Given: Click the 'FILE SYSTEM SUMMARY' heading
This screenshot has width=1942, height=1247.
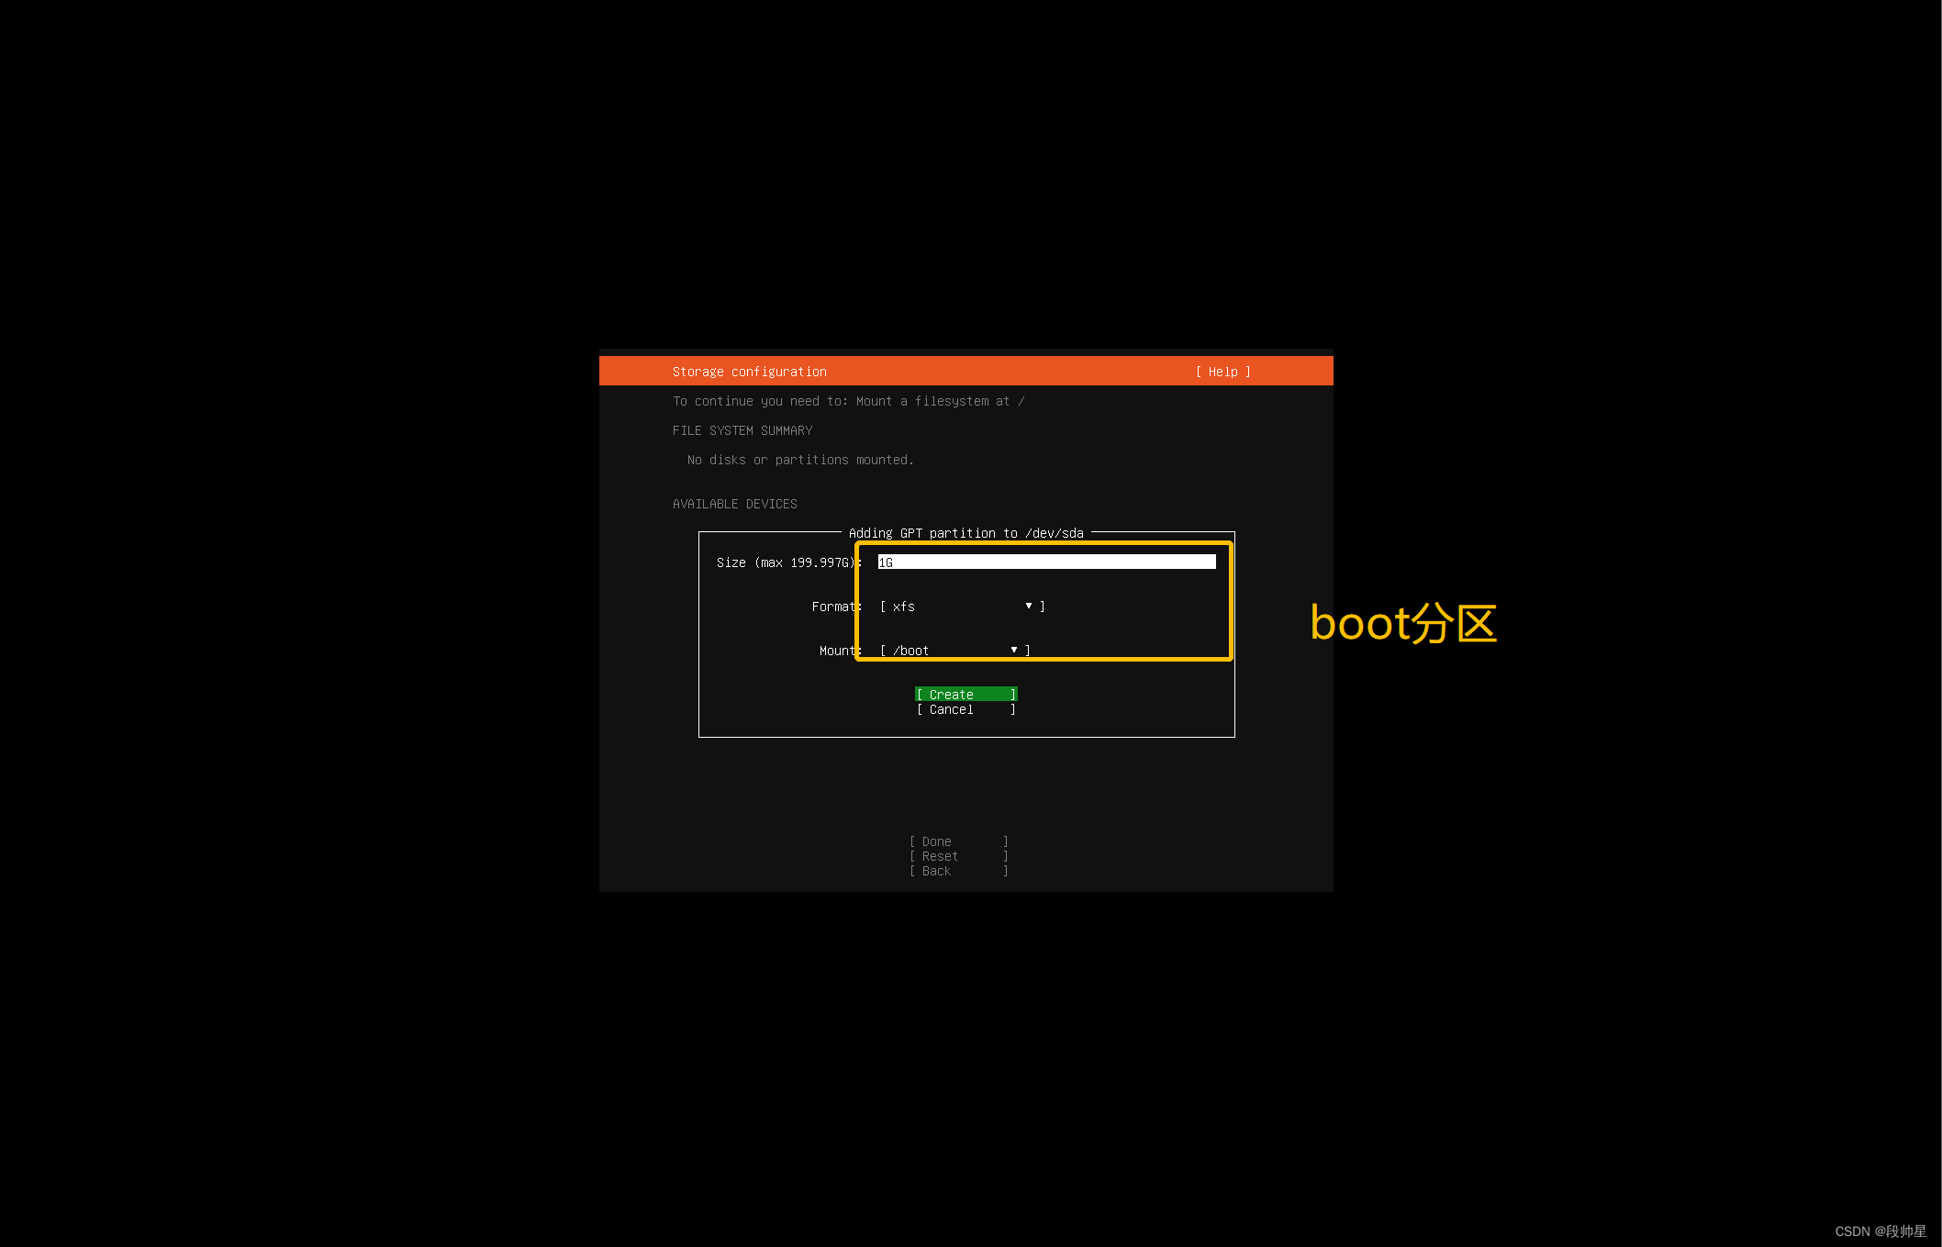Looking at the screenshot, I should point(742,430).
